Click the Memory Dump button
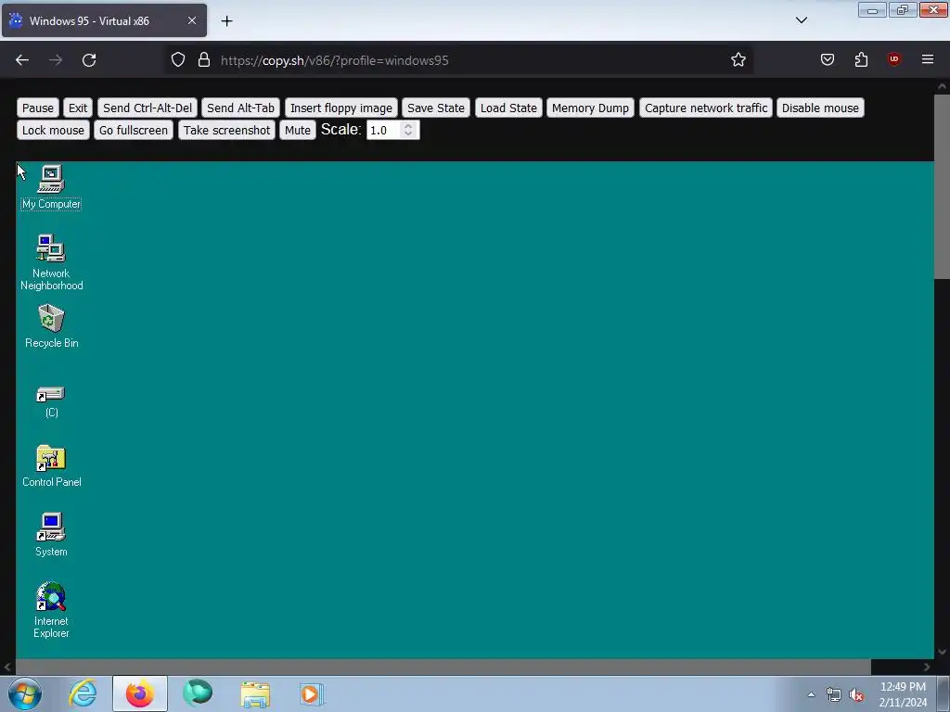 [x=590, y=108]
